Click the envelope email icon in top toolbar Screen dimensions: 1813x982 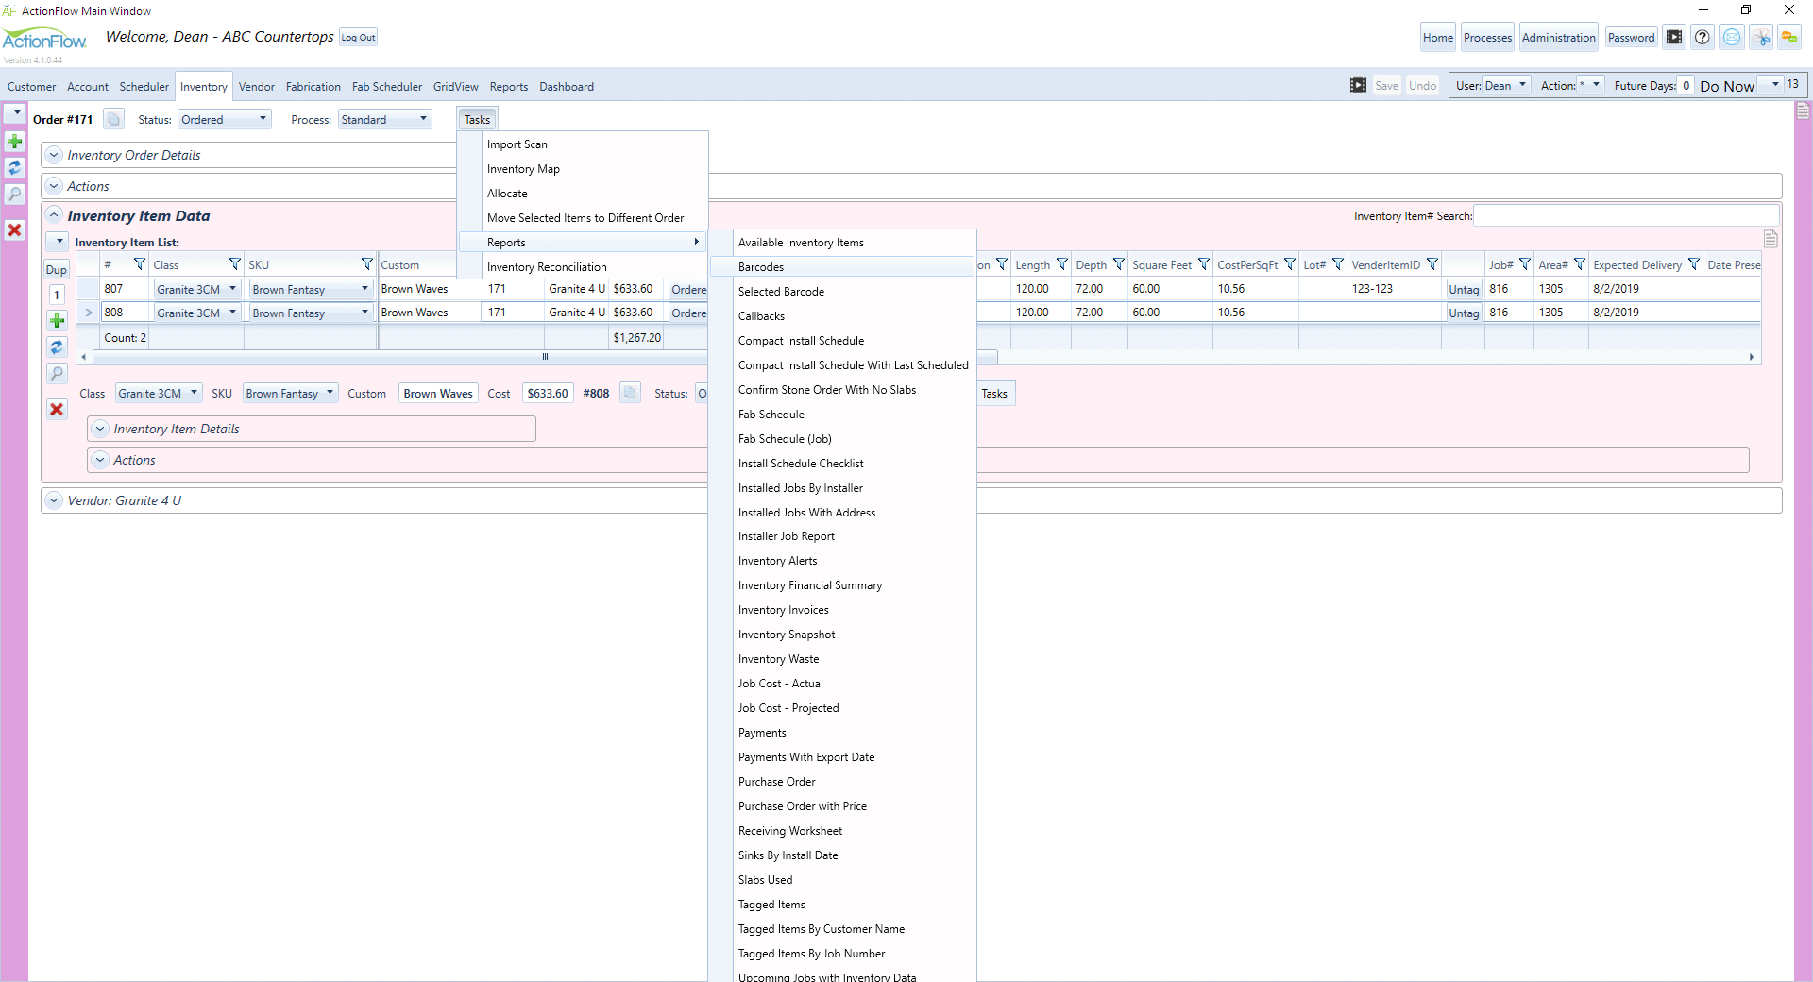coord(1732,37)
